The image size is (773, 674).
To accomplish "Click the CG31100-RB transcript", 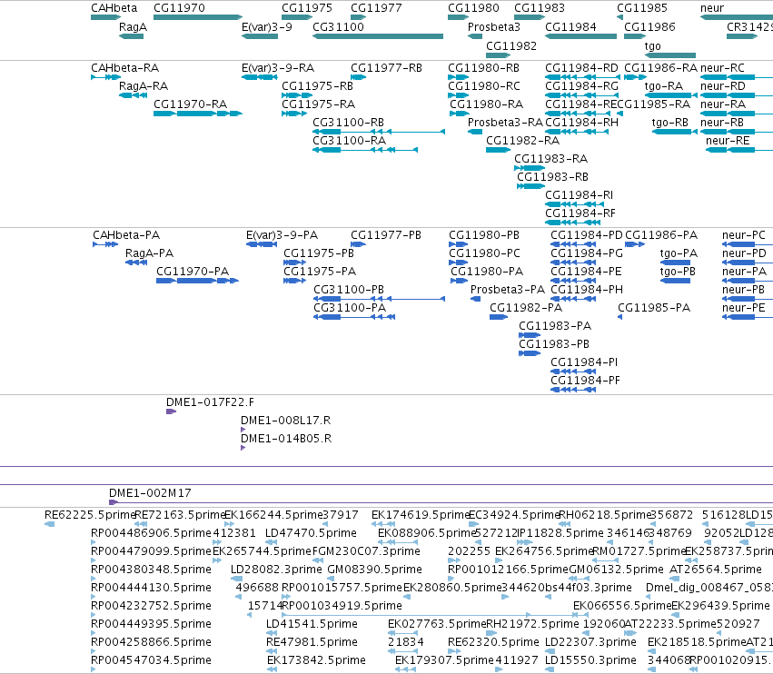I will click(x=379, y=132).
